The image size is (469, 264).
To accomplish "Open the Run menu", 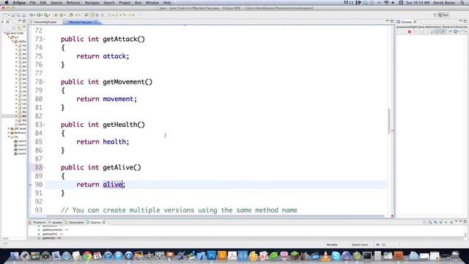I will (139, 3).
